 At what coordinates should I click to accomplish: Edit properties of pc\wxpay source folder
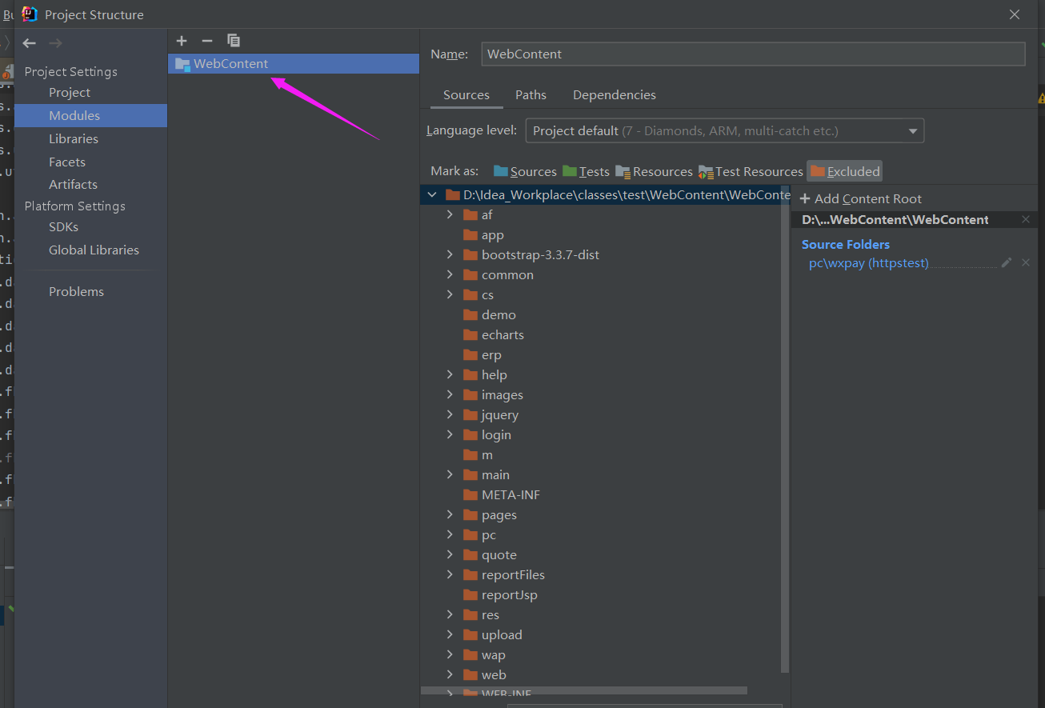tap(1007, 262)
